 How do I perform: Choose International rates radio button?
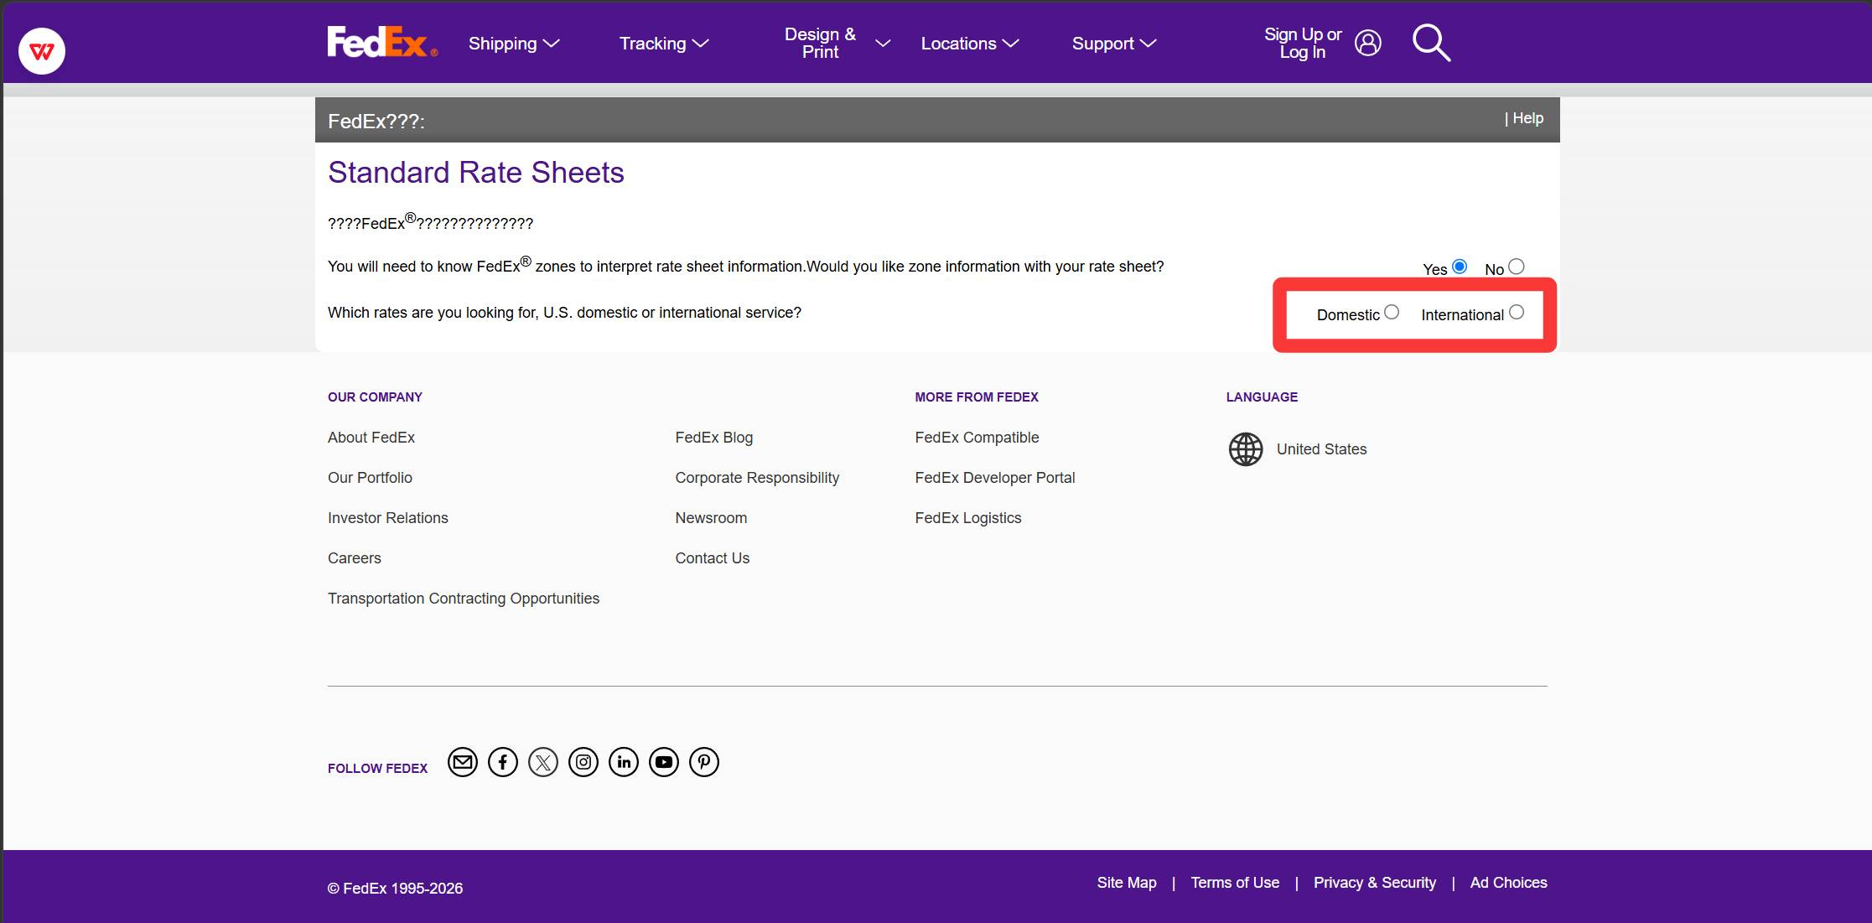pyautogui.click(x=1517, y=313)
